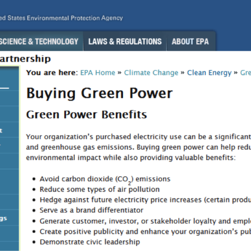The height and width of the screenshot is (251, 251).
Task: Select the About EPA navigation tab
Action: click(190, 41)
